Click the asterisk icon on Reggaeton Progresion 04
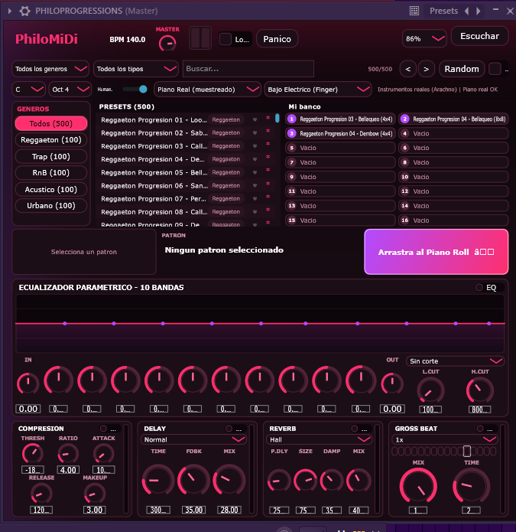This screenshot has width=516, height=532. pos(268,158)
